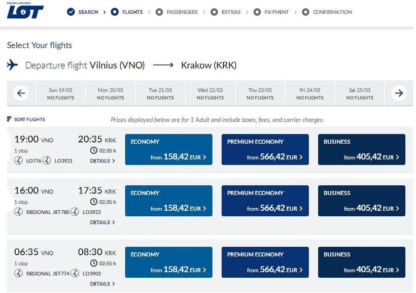
Task: Choose Premium Economy for 06:35 flight
Action: (265, 263)
